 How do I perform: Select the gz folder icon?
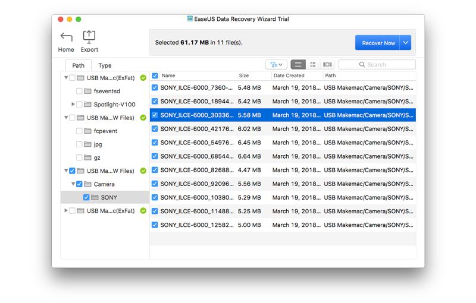click(x=87, y=157)
